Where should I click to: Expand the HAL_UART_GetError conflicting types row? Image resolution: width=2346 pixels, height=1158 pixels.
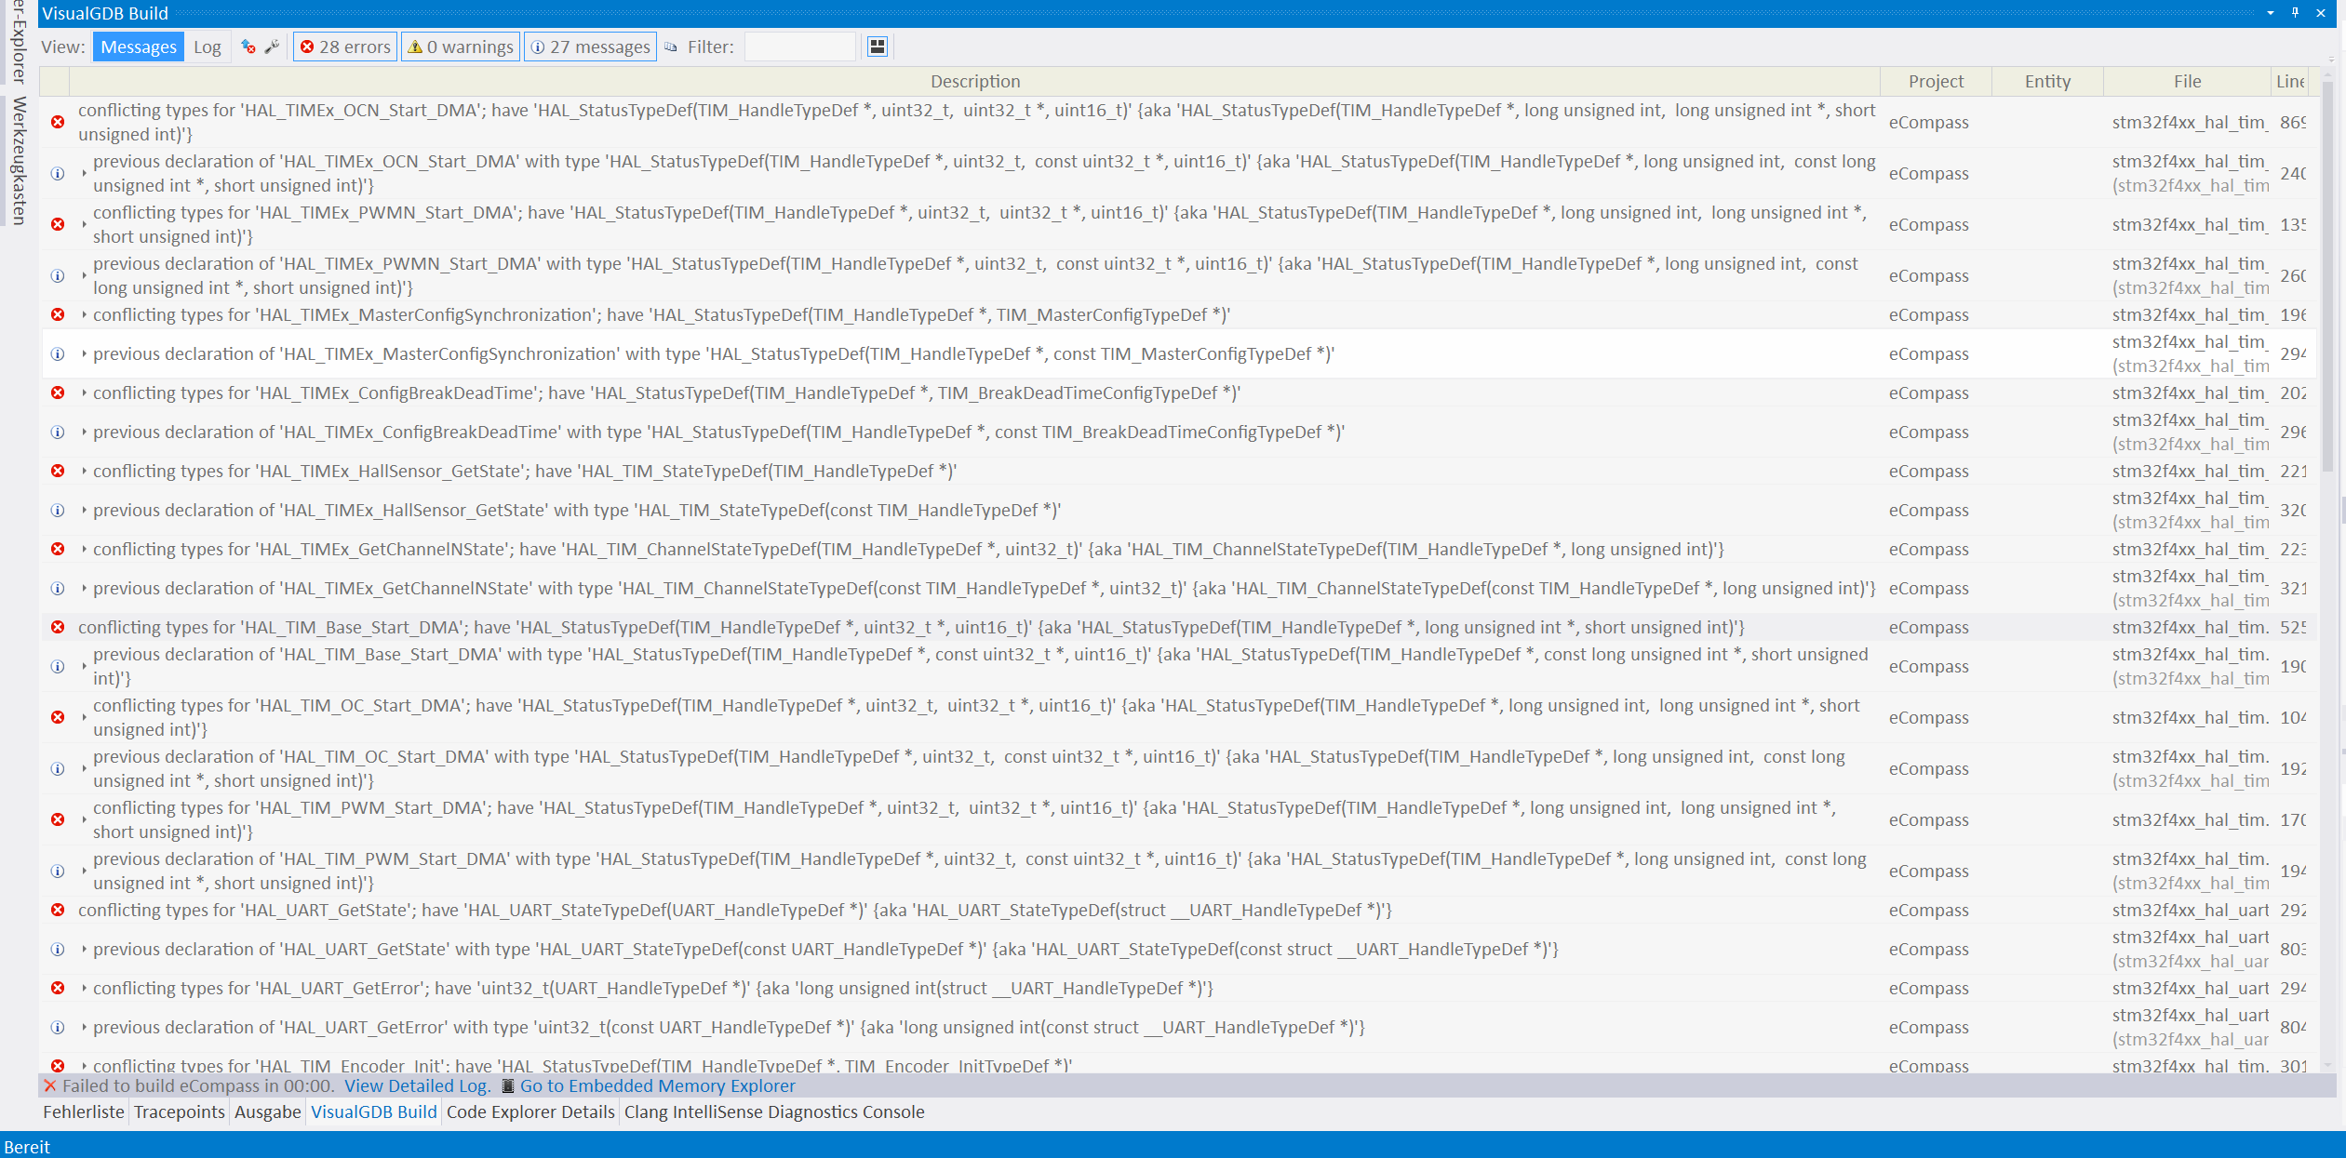(x=84, y=988)
